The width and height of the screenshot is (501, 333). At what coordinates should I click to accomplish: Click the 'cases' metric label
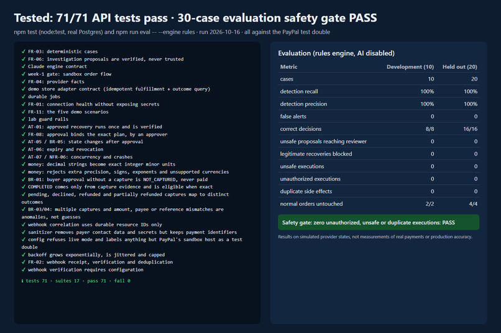(x=287, y=79)
